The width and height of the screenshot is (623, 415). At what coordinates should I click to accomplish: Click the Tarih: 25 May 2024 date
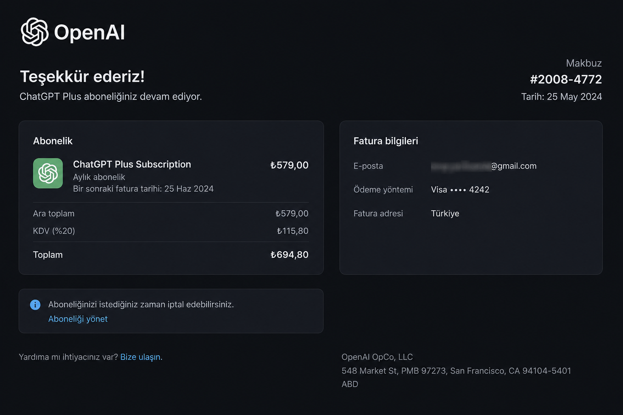point(561,96)
